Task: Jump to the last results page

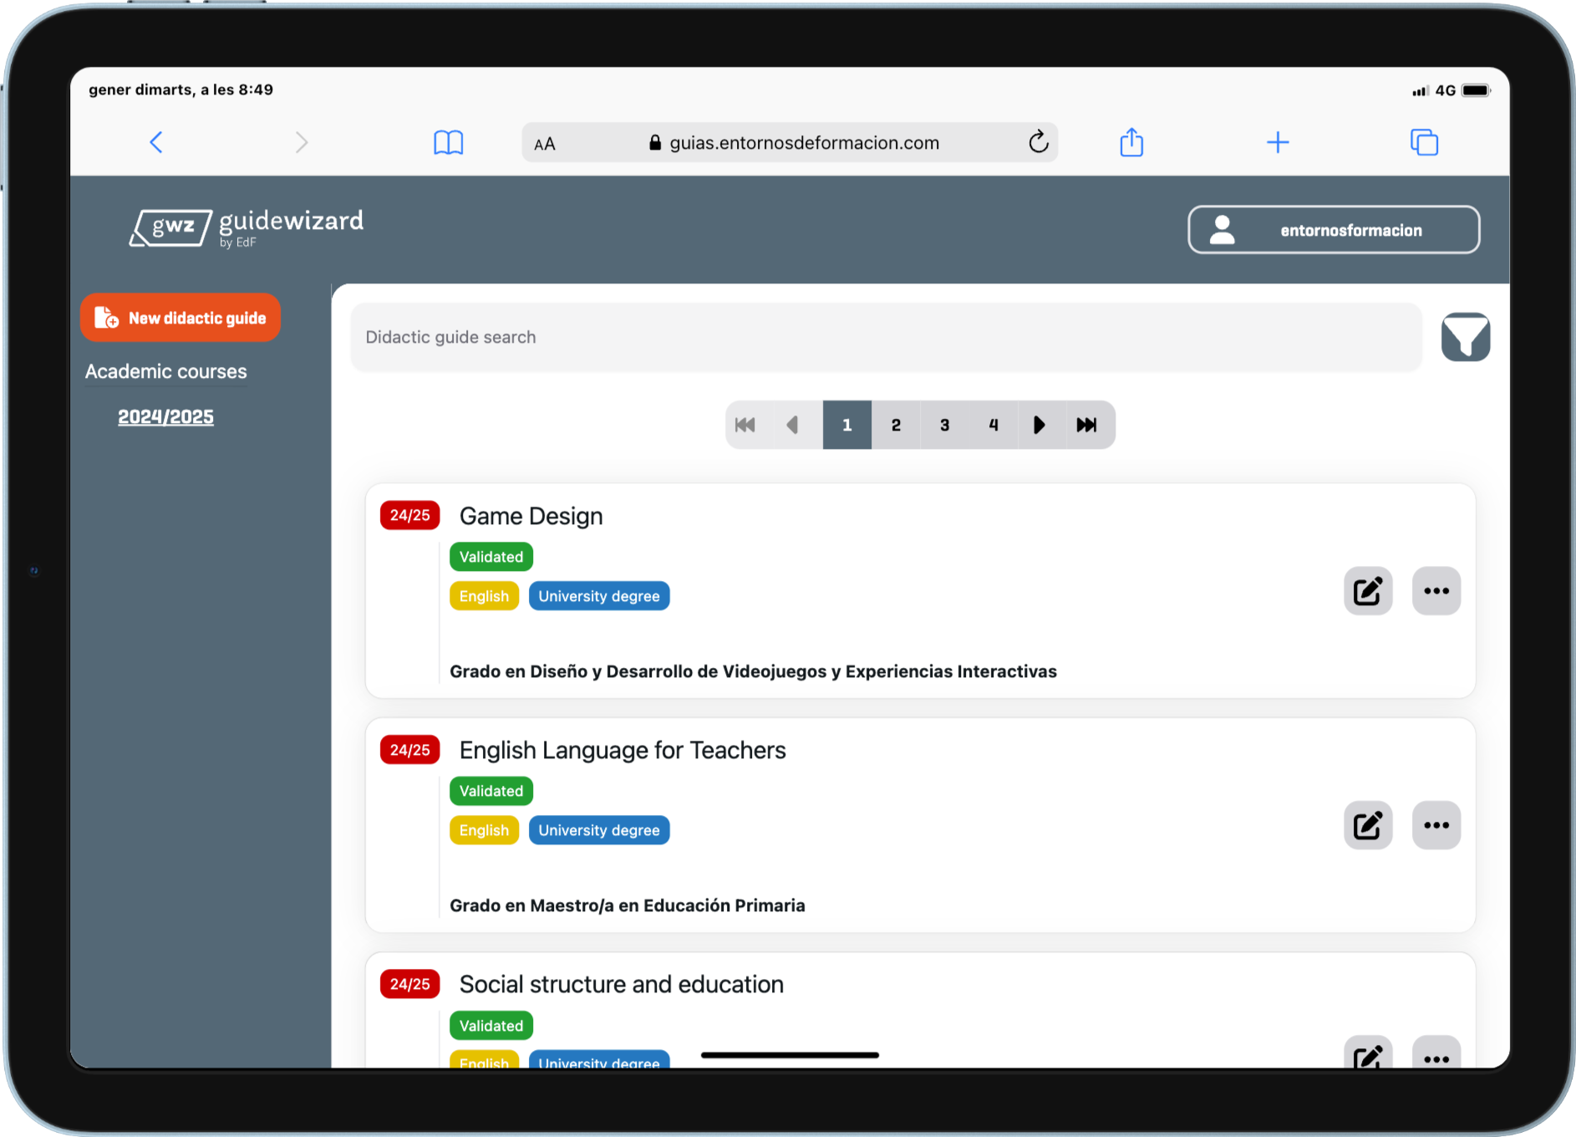Action: coord(1087,425)
